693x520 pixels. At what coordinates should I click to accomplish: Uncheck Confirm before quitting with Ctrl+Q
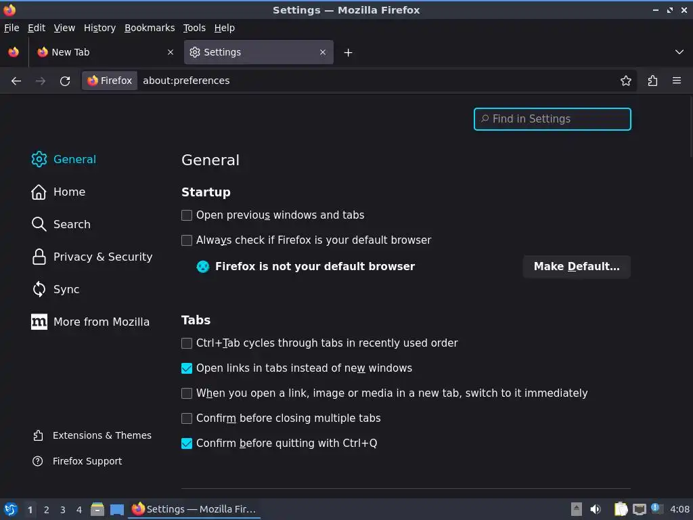(187, 443)
